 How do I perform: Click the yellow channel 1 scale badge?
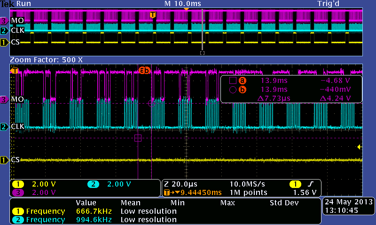(18, 184)
